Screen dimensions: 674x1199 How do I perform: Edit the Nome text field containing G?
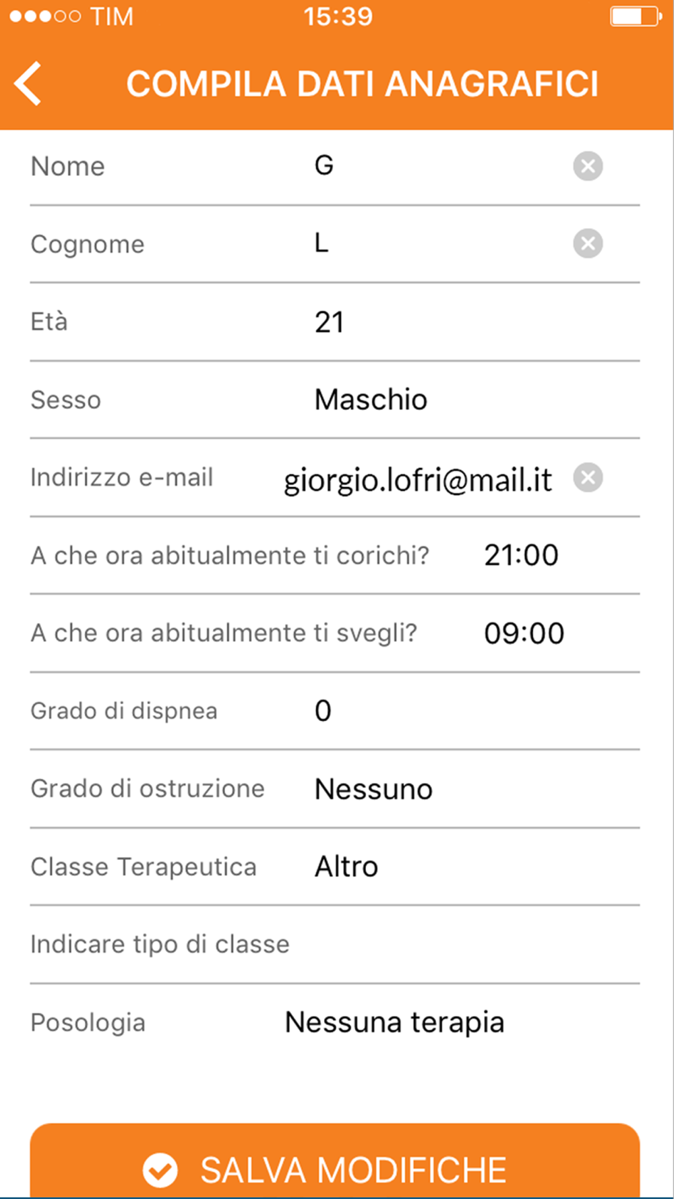pos(438,166)
